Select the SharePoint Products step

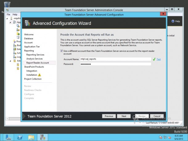34,67
